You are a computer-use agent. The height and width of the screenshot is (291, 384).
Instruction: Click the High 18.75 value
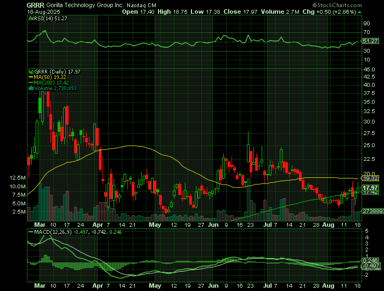tap(172, 12)
